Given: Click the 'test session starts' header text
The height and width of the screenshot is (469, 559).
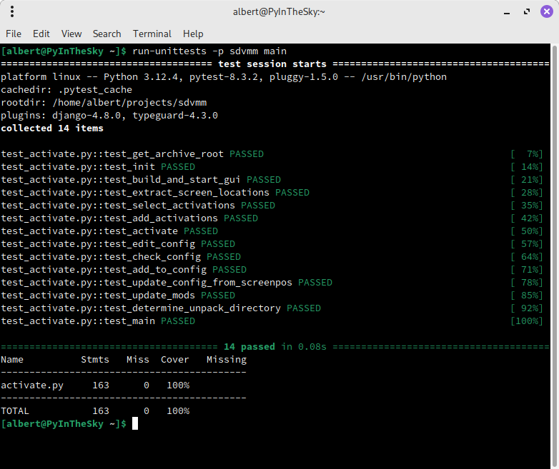Looking at the screenshot, I should point(272,64).
